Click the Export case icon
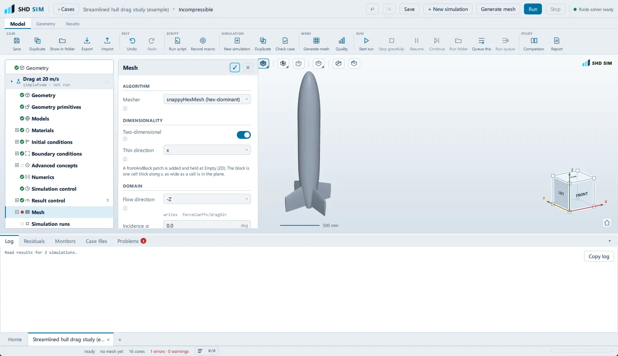The image size is (618, 356). click(87, 41)
